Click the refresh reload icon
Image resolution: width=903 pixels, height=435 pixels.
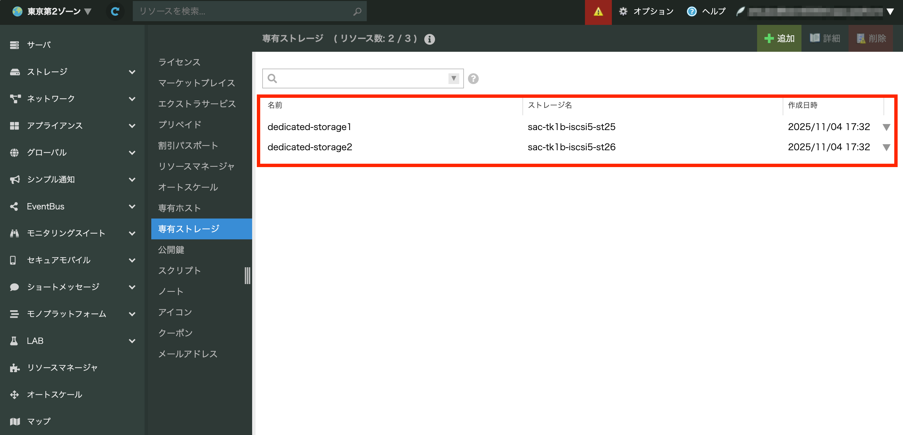coord(115,11)
